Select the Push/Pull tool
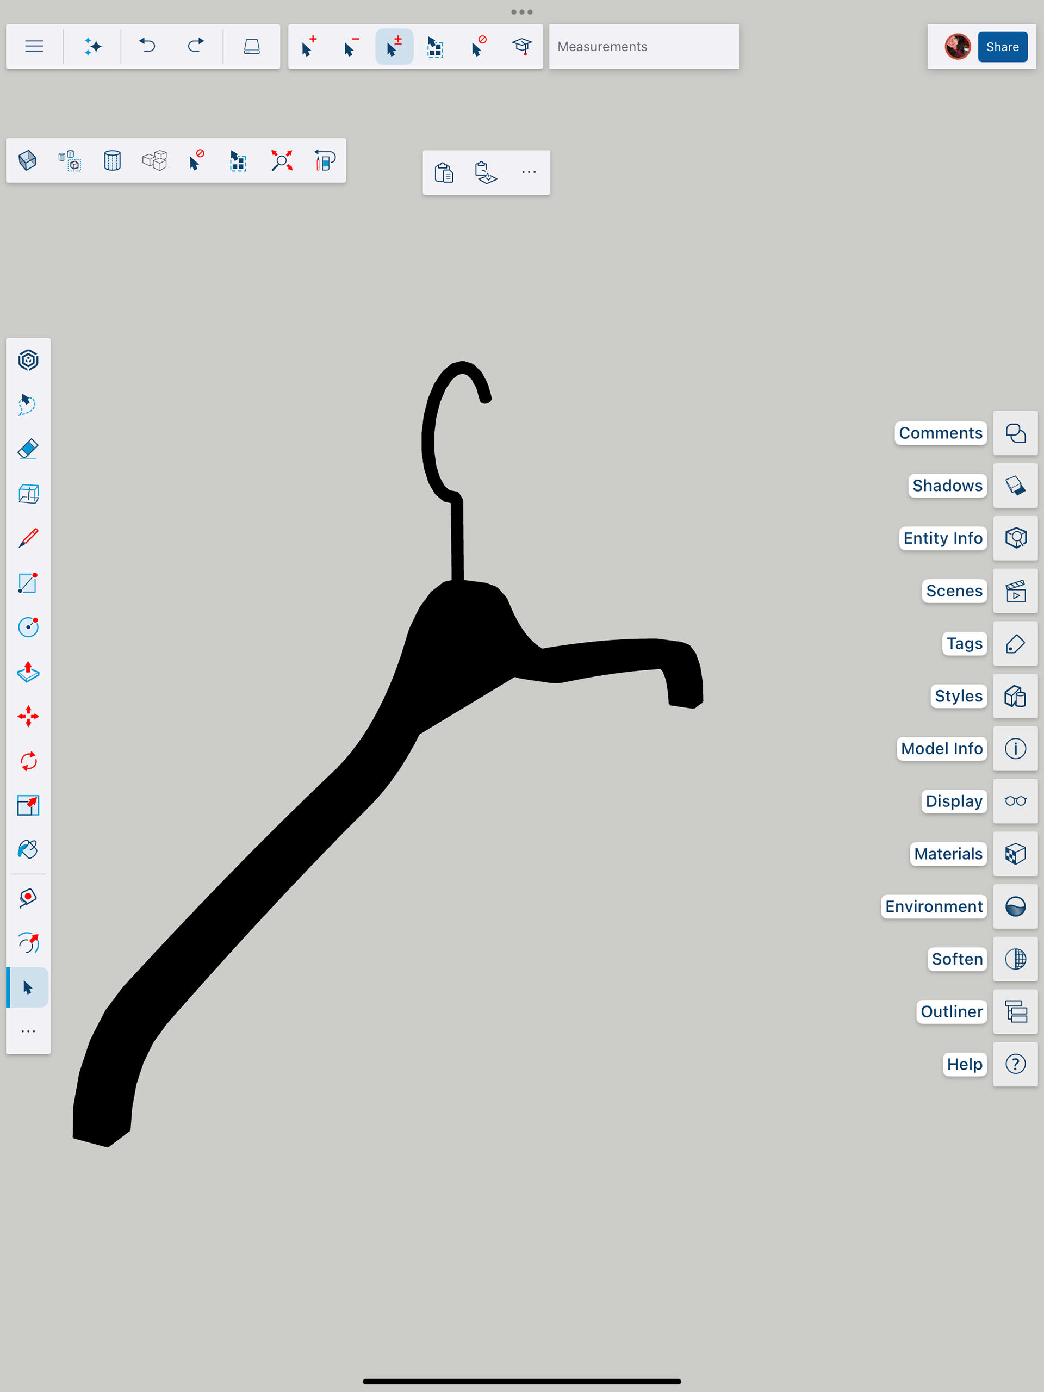The image size is (1044, 1392). click(x=28, y=672)
